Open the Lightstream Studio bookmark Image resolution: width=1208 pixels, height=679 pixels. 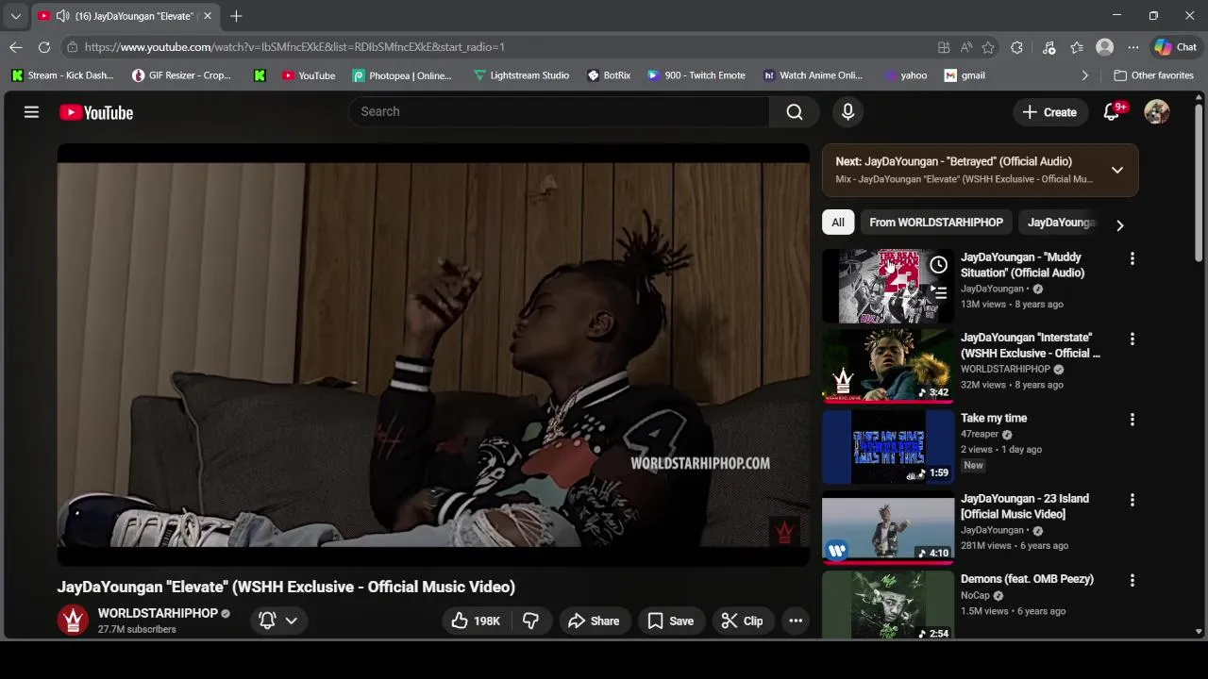point(521,75)
